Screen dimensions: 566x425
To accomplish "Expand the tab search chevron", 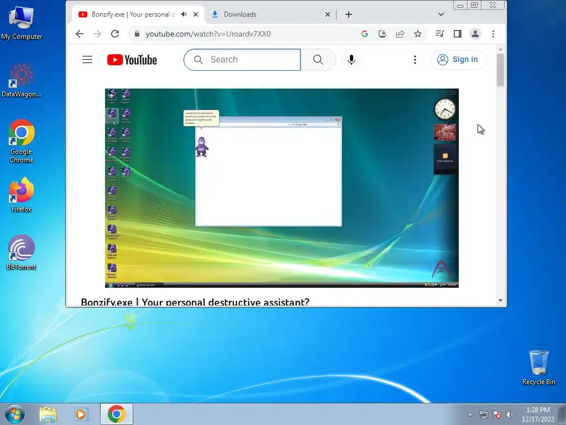I will (441, 14).
